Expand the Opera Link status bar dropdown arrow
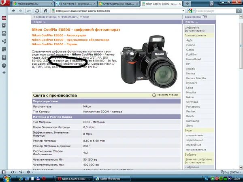This screenshot has height=182, width=243. point(15,172)
